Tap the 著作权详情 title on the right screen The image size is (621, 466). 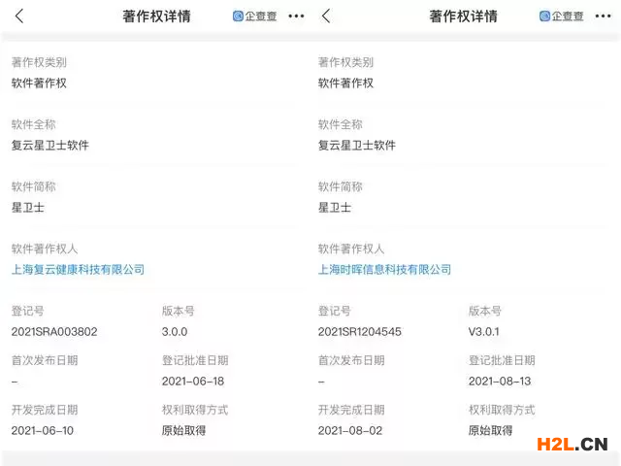(x=463, y=17)
